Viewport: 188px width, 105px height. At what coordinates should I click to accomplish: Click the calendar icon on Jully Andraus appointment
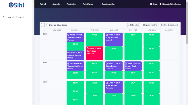[x=107, y=35]
